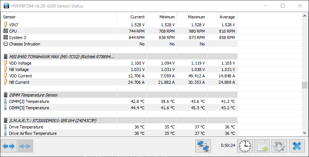
Task: Click the collapse columns arrows button
Action: (25, 146)
